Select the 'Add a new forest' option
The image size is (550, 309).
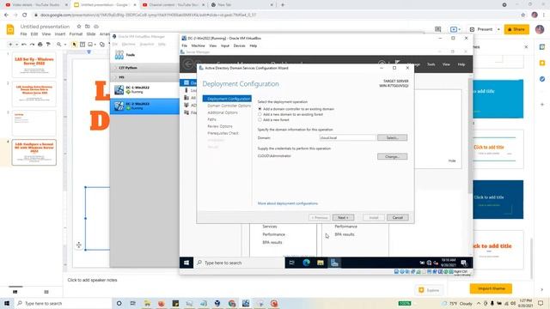[x=260, y=120]
